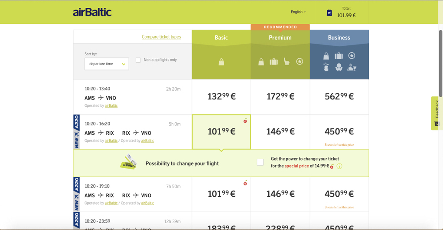This screenshot has width=443, height=230.
Task: Click the ticket illustration in change-flight banner
Action: 129,162
